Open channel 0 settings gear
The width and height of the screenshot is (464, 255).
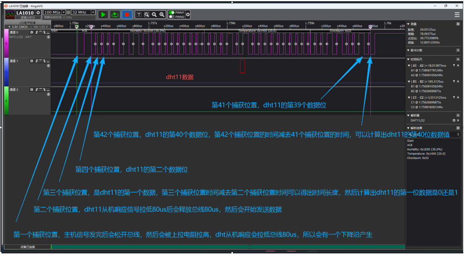(32, 32)
